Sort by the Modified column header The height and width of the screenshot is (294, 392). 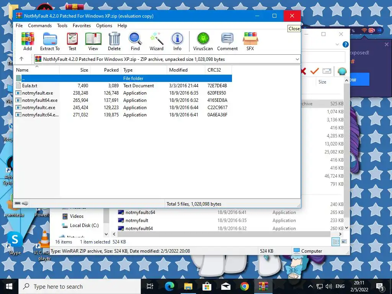[x=186, y=70]
